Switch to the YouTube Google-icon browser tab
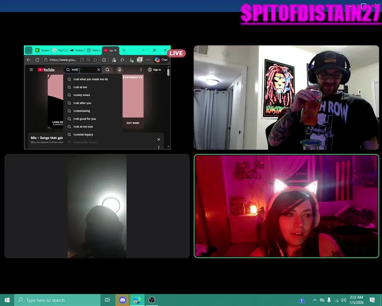The height and width of the screenshot is (306, 382). 60,50
